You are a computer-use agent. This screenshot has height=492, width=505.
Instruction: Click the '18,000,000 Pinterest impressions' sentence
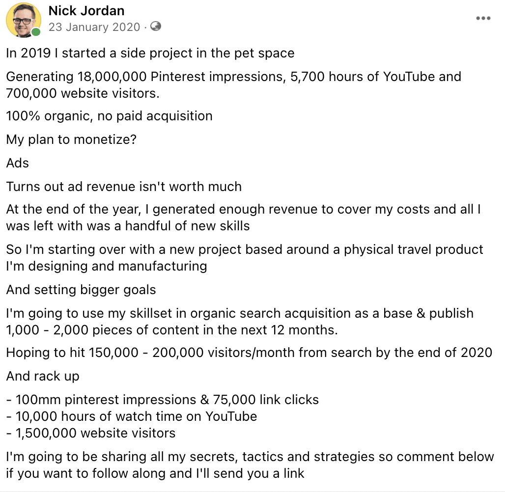[x=233, y=85]
